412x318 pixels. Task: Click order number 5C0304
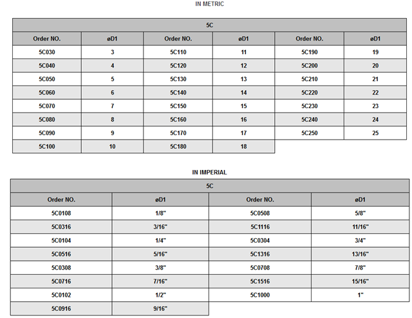(261, 240)
